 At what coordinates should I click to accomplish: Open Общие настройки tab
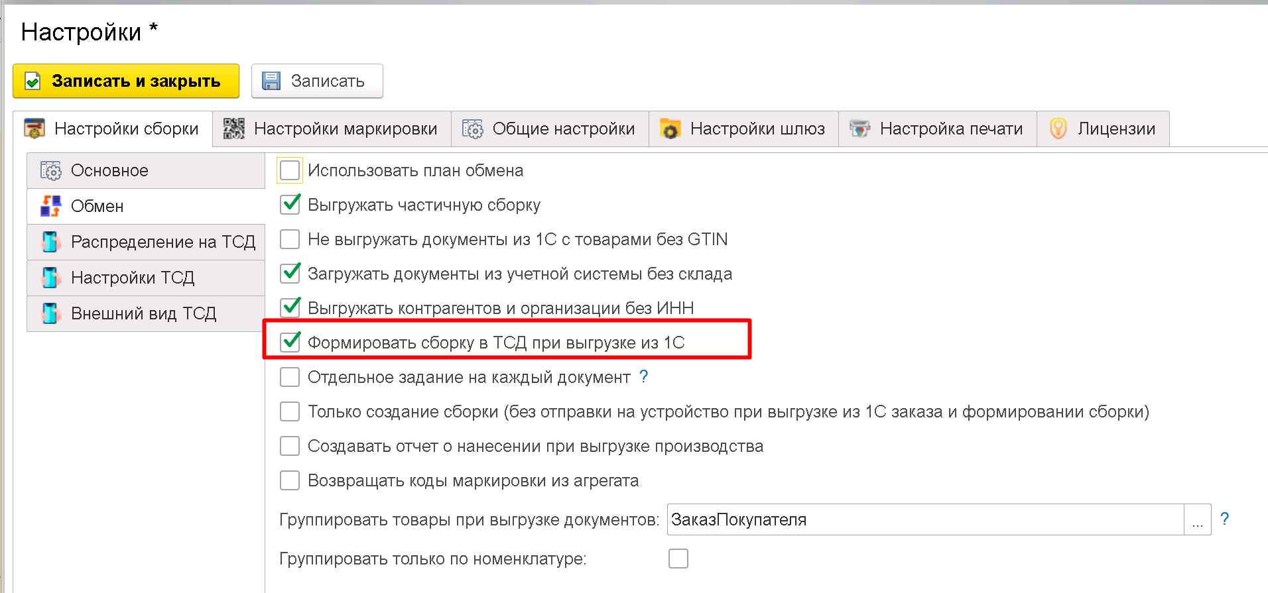pyautogui.click(x=550, y=129)
